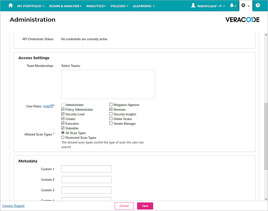
Task: Open the help question mark icon
Action: point(257,6)
